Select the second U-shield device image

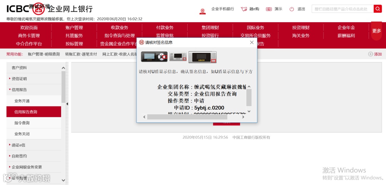pos(178,57)
